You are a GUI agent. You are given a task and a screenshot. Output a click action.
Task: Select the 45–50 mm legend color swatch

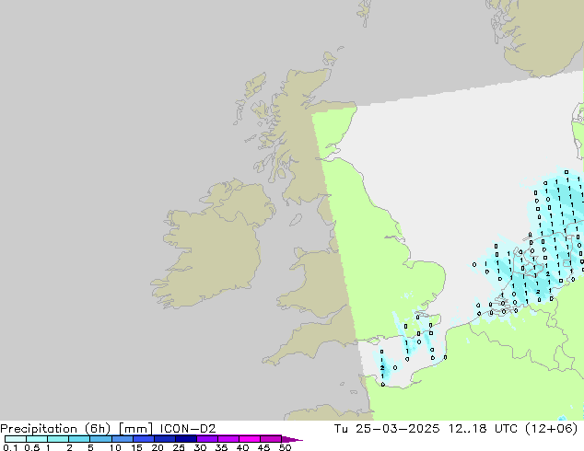pyautogui.click(x=271, y=439)
